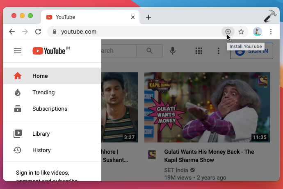This screenshot has width=283, height=189.
Task: Open Trending in the sidebar
Action: [x=52, y=92]
